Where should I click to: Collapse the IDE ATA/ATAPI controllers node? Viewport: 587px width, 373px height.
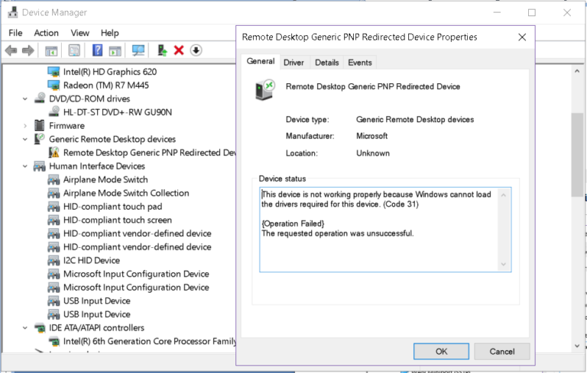point(25,328)
